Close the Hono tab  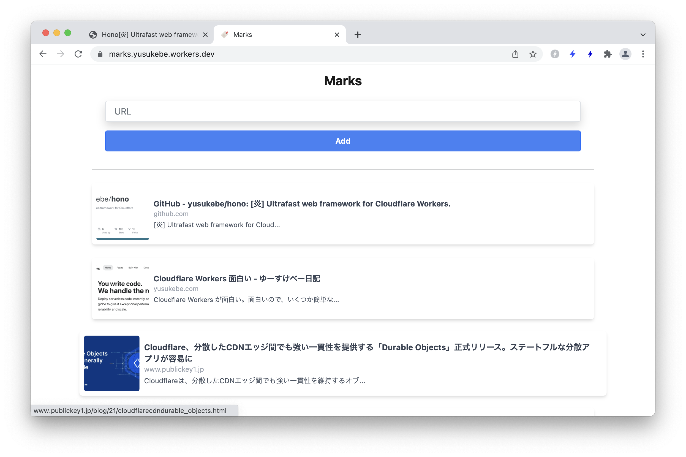205,35
